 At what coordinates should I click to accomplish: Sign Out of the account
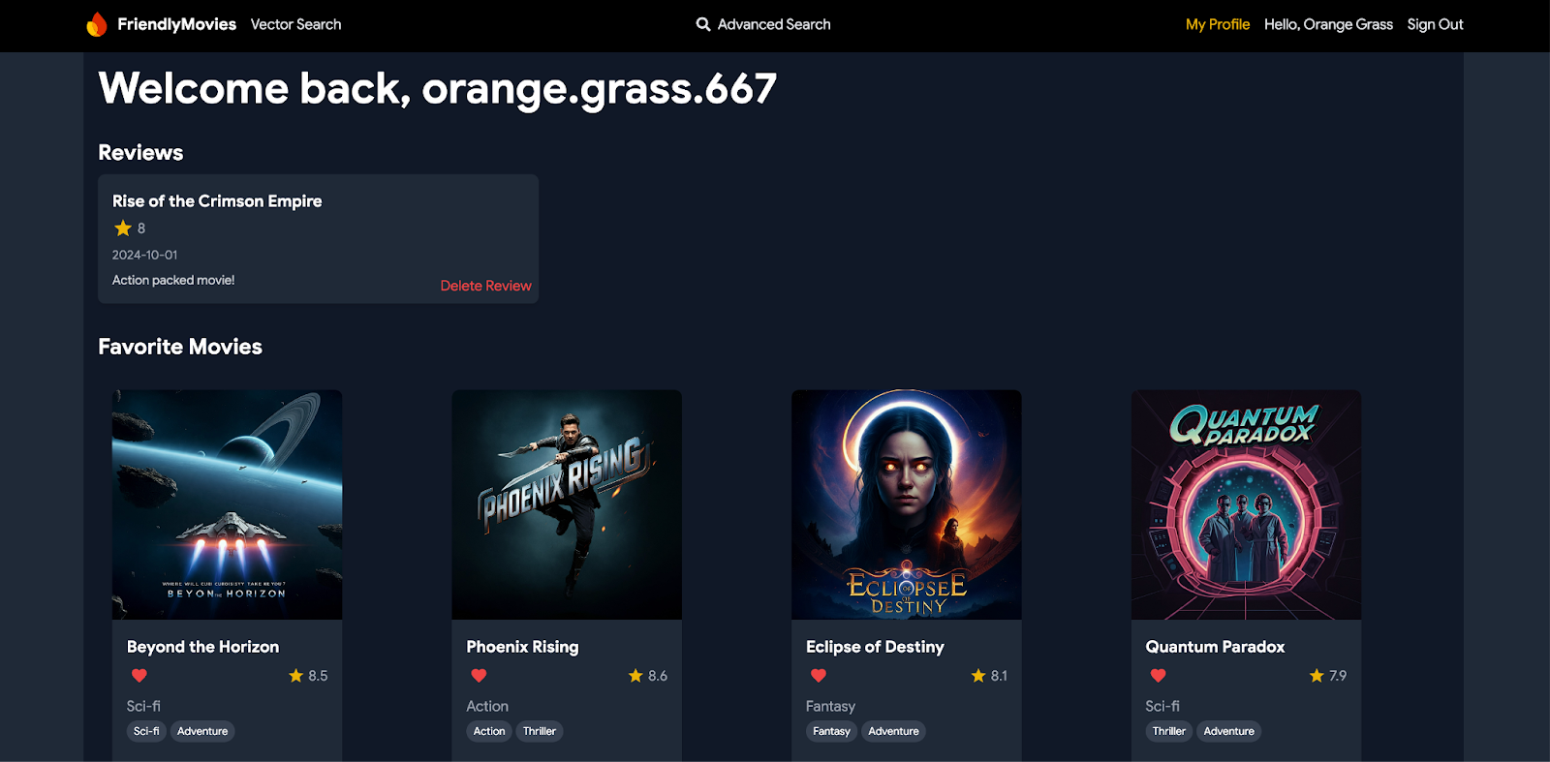(1435, 24)
